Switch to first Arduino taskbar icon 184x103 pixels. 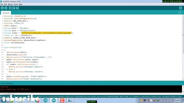pyautogui.click(x=45, y=100)
